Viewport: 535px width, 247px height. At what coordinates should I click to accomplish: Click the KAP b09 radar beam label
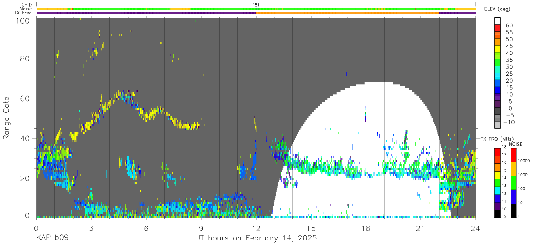(x=52, y=238)
